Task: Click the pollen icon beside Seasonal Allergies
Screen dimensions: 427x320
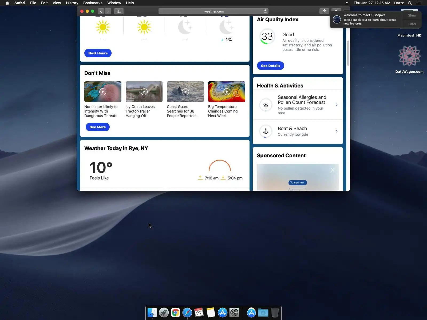Action: 266,105
